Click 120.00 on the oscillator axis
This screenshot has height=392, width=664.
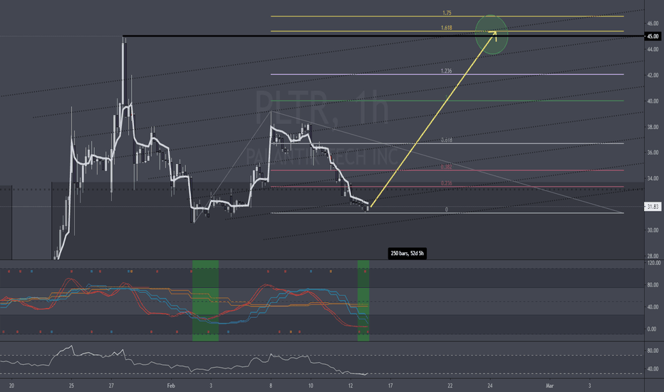654,263
